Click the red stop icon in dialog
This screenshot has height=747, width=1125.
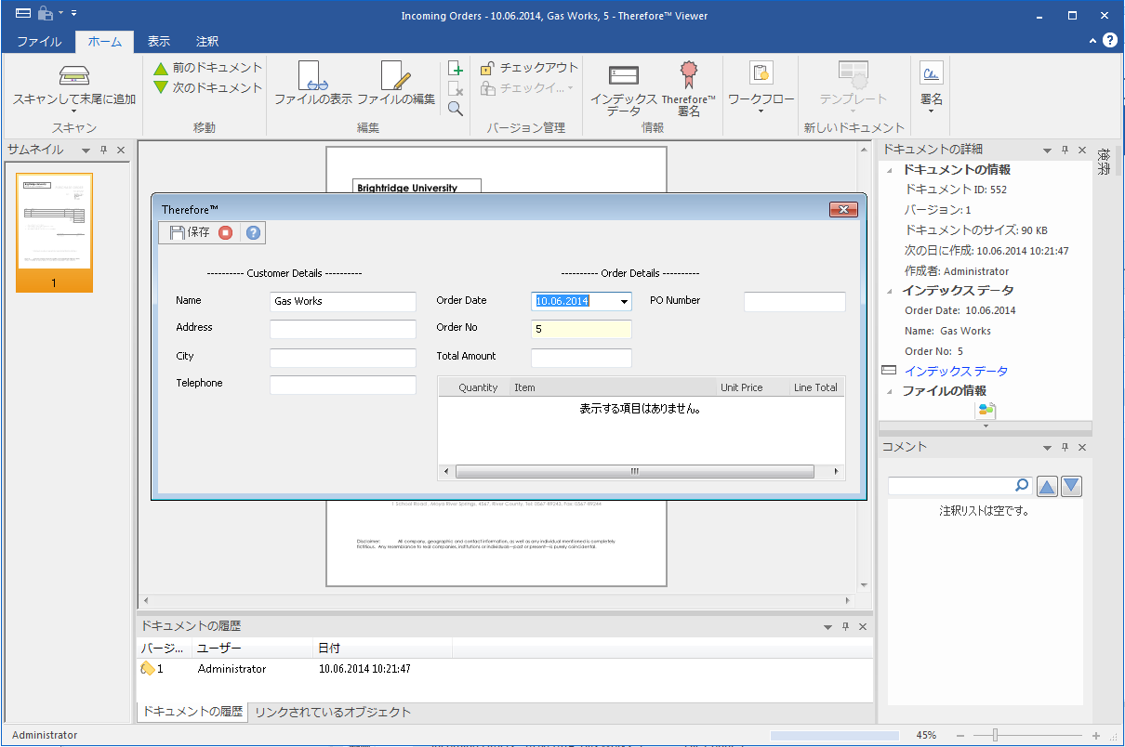tap(226, 232)
